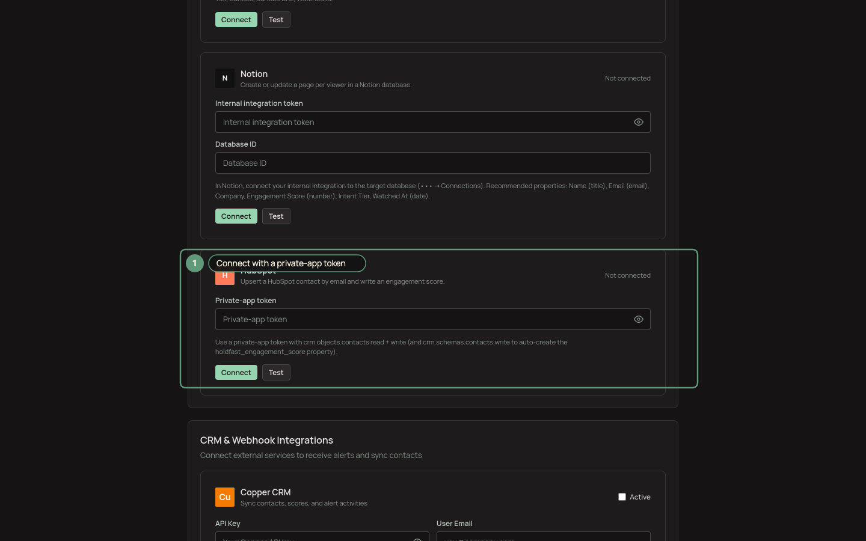
Task: Focus the HubSpot Private-app token field
Action: [x=433, y=319]
